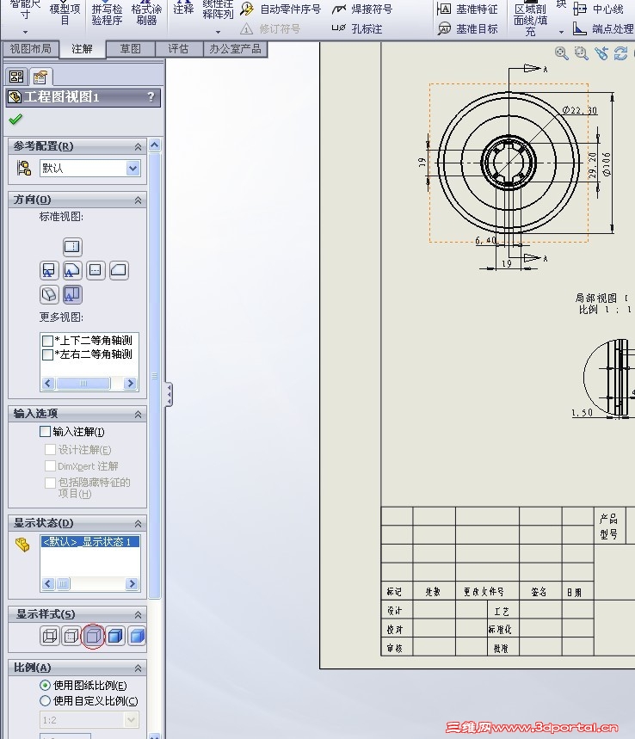Open the PropertyManager tab icon
Viewport: 635px width, 739px height.
(x=40, y=77)
